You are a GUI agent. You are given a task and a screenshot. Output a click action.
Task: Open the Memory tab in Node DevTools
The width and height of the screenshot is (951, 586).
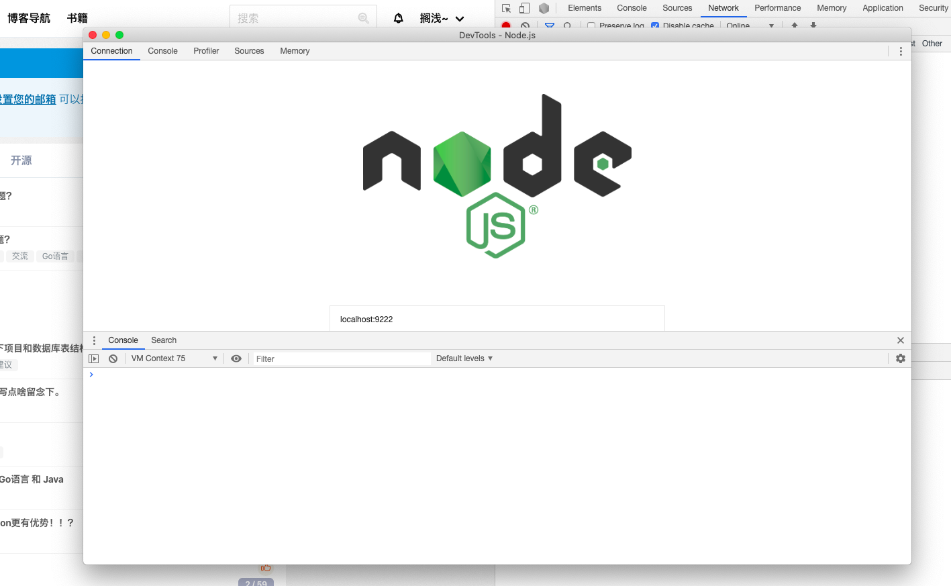click(x=295, y=51)
